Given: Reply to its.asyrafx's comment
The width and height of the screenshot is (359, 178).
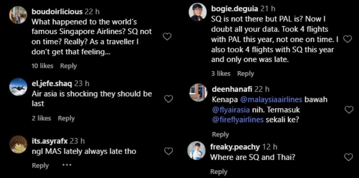Looking at the screenshot, I should click(40, 165).
